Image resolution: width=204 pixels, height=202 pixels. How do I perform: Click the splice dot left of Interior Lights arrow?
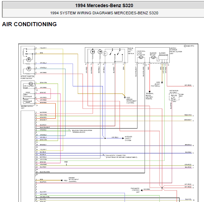click(x=105, y=138)
